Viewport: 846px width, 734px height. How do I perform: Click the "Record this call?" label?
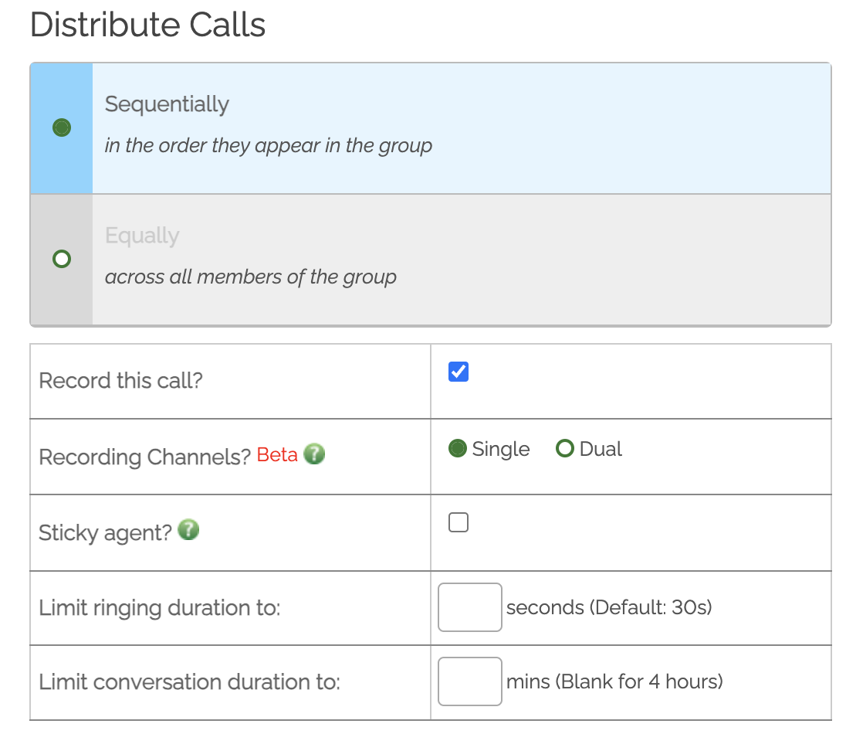tap(120, 381)
